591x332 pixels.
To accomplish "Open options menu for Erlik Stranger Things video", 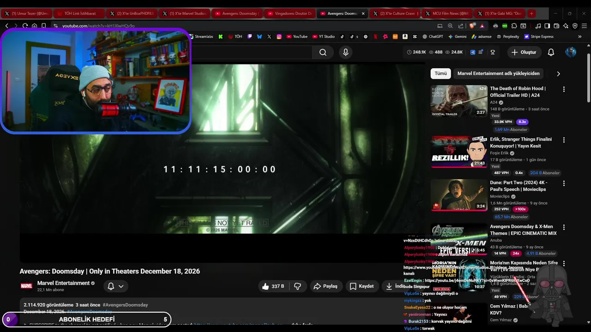I will 564,140.
